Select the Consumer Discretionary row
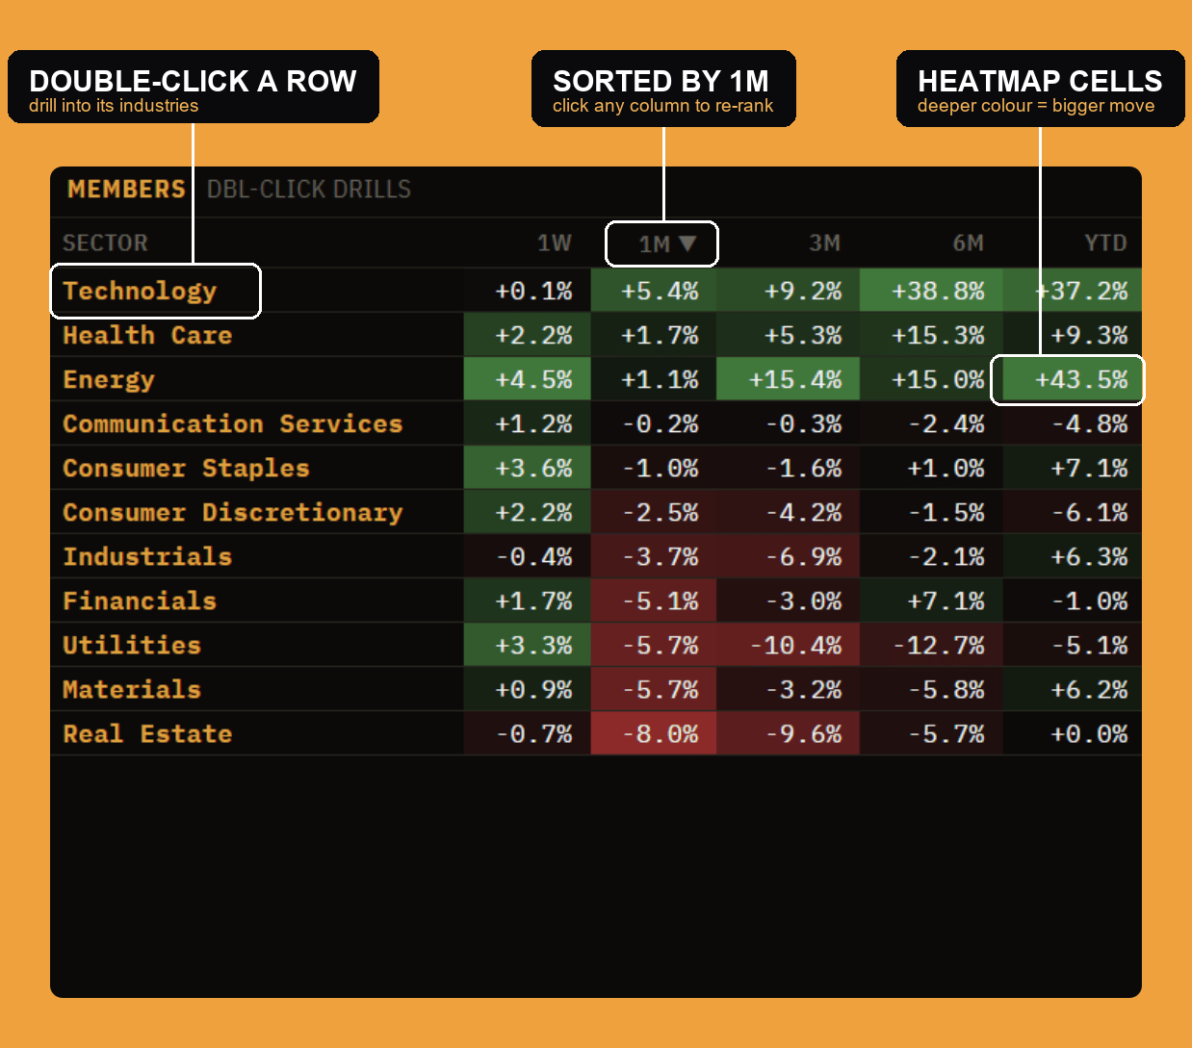This screenshot has height=1048, width=1192. 596,512
